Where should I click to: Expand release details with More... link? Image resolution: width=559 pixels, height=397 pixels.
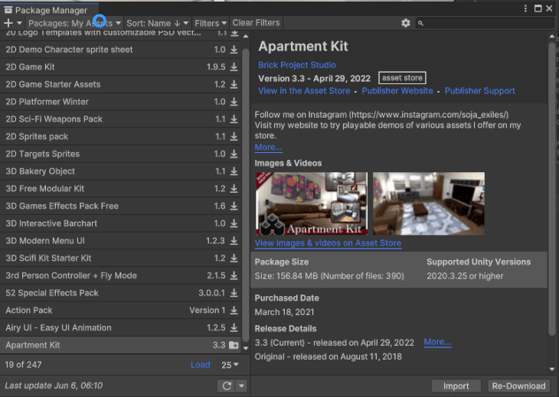[x=437, y=342]
